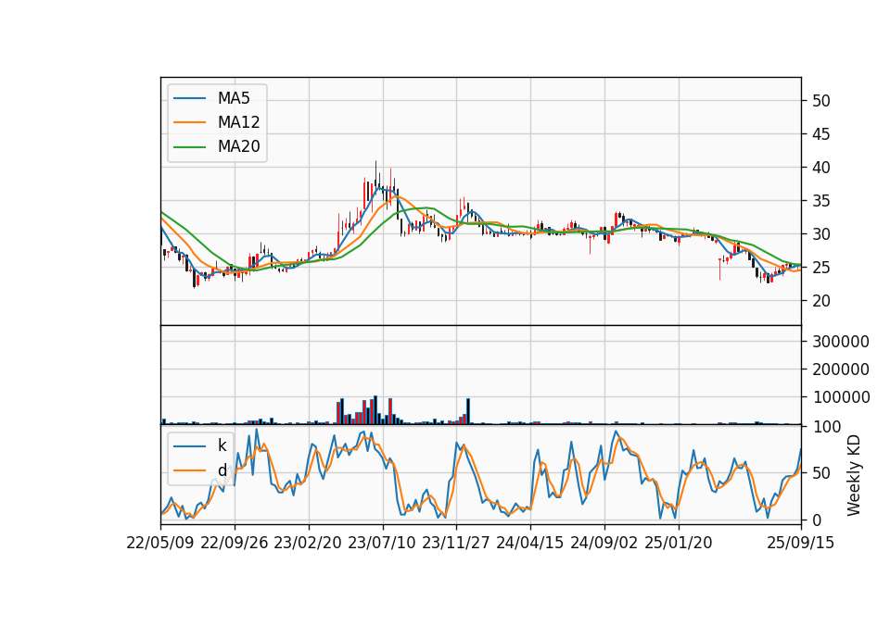Click the 23/07/10 date tick label
This screenshot has height=639, width=890.
tap(382, 543)
